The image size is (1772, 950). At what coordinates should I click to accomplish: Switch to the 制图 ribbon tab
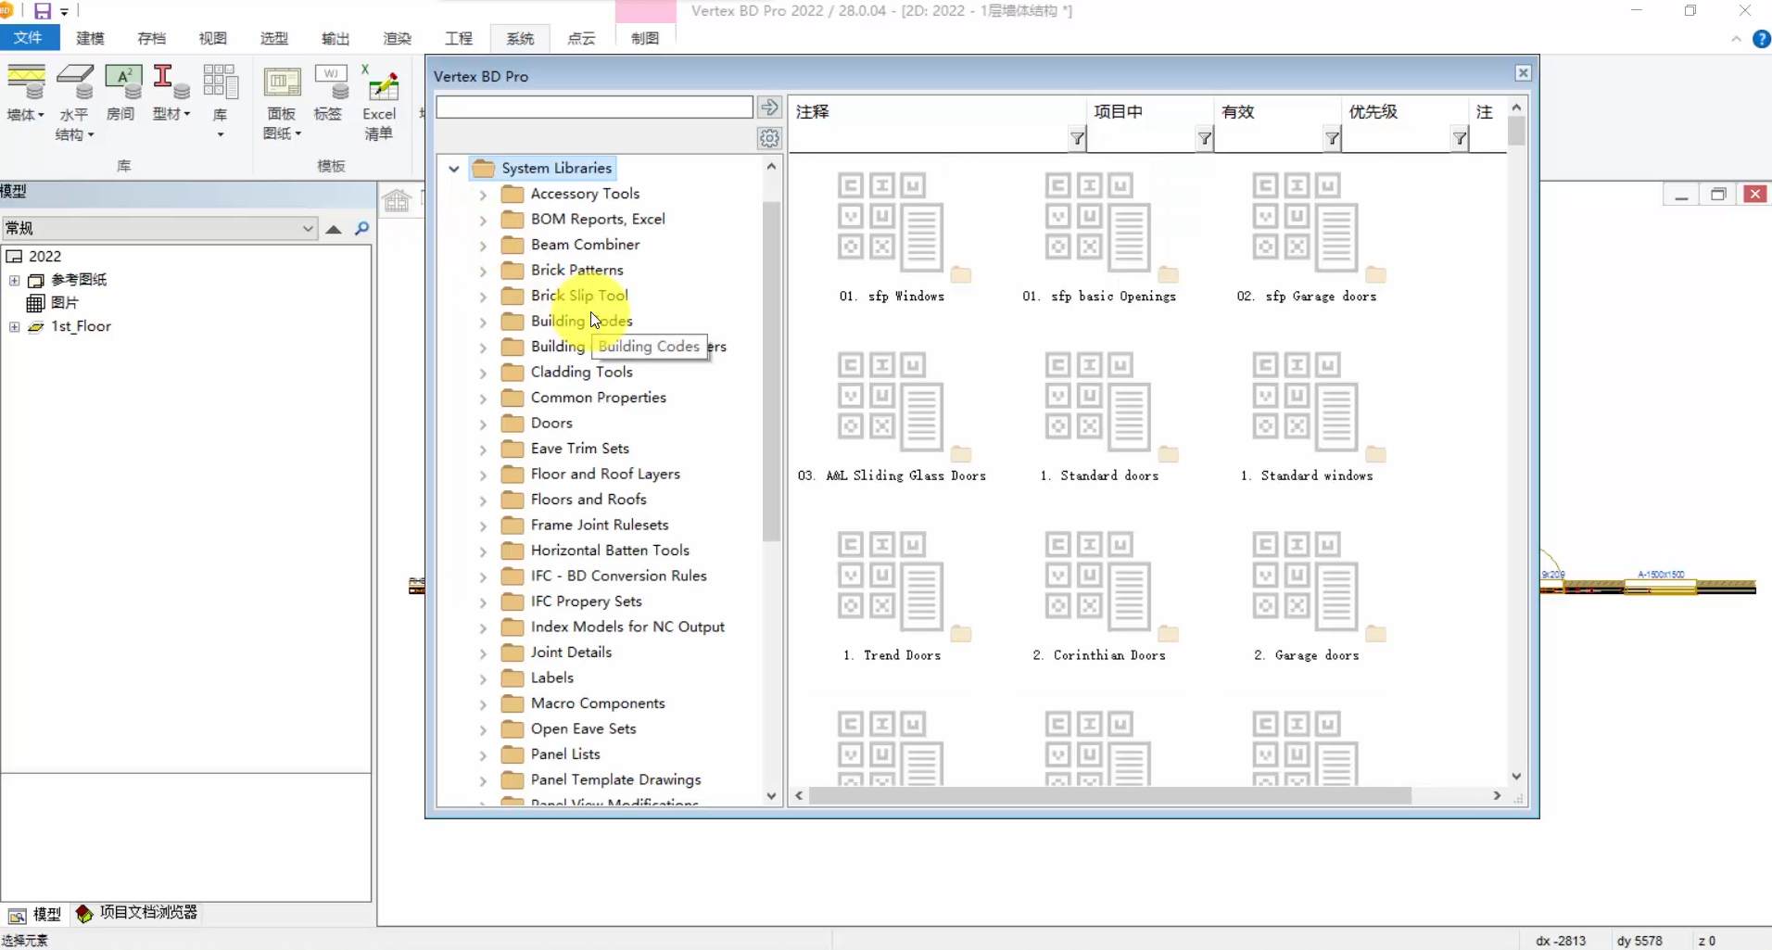[645, 38]
